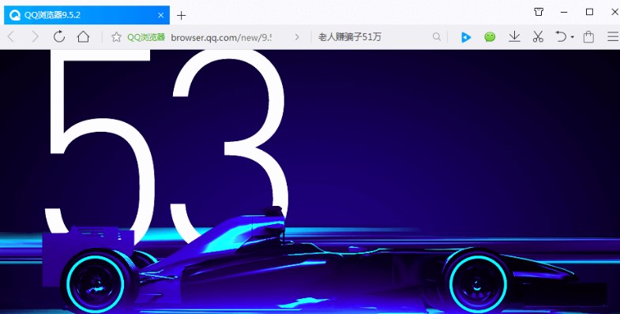Open the app store bag icon
Viewport: 620px width, 314px height.
tap(588, 37)
